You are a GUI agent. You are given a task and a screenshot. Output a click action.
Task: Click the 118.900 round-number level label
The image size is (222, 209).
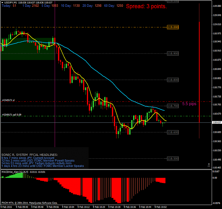click(x=173, y=53)
